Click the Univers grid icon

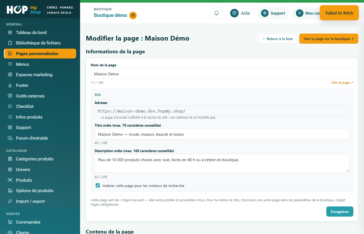10,170
